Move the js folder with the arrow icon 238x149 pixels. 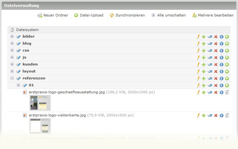tap(210, 58)
